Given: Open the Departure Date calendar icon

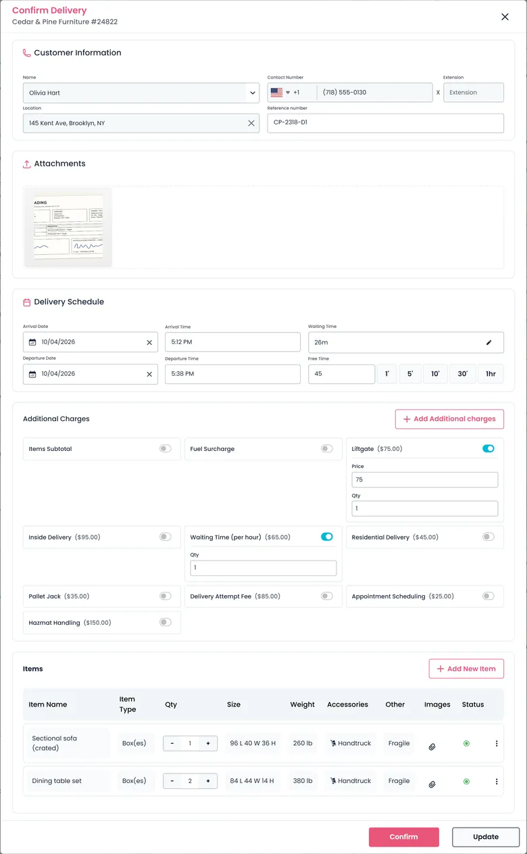Looking at the screenshot, I should (x=32, y=374).
